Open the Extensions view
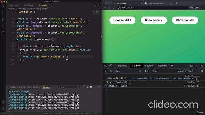Image resolution: width=205 pixels, height=115 pixels. coord(3,33)
